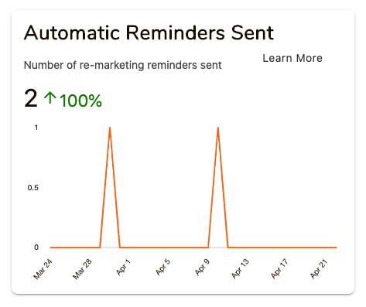Click the Mar 24 axis label
This screenshot has width=366, height=307.
(x=43, y=269)
